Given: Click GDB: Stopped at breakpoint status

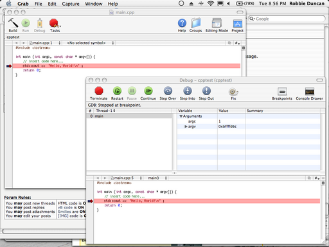Looking at the screenshot, I should pyautogui.click(x=114, y=105).
